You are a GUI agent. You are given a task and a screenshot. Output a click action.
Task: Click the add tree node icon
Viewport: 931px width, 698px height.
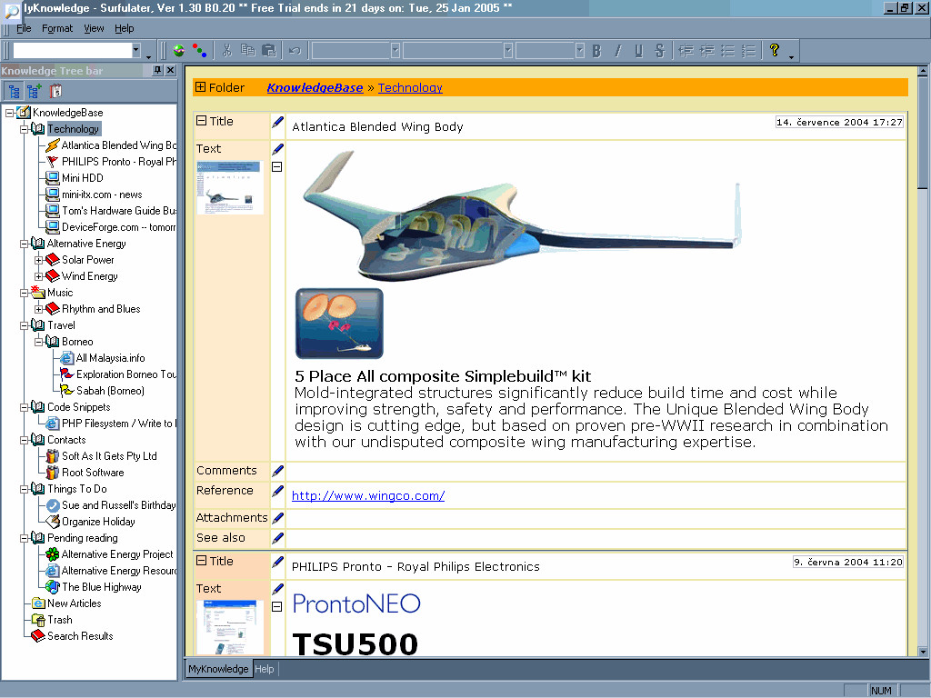[x=35, y=92]
